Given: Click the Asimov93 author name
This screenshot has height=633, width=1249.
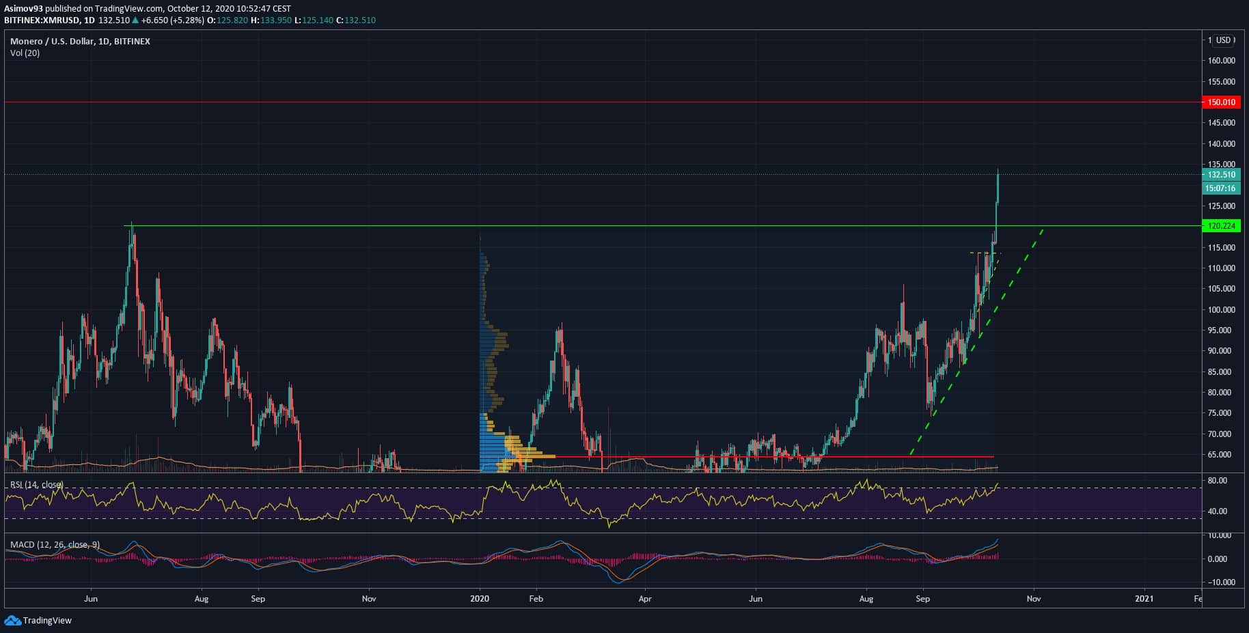Looking at the screenshot, I should coord(23,9).
